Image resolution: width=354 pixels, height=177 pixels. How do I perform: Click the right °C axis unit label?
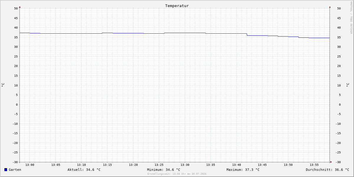point(348,85)
